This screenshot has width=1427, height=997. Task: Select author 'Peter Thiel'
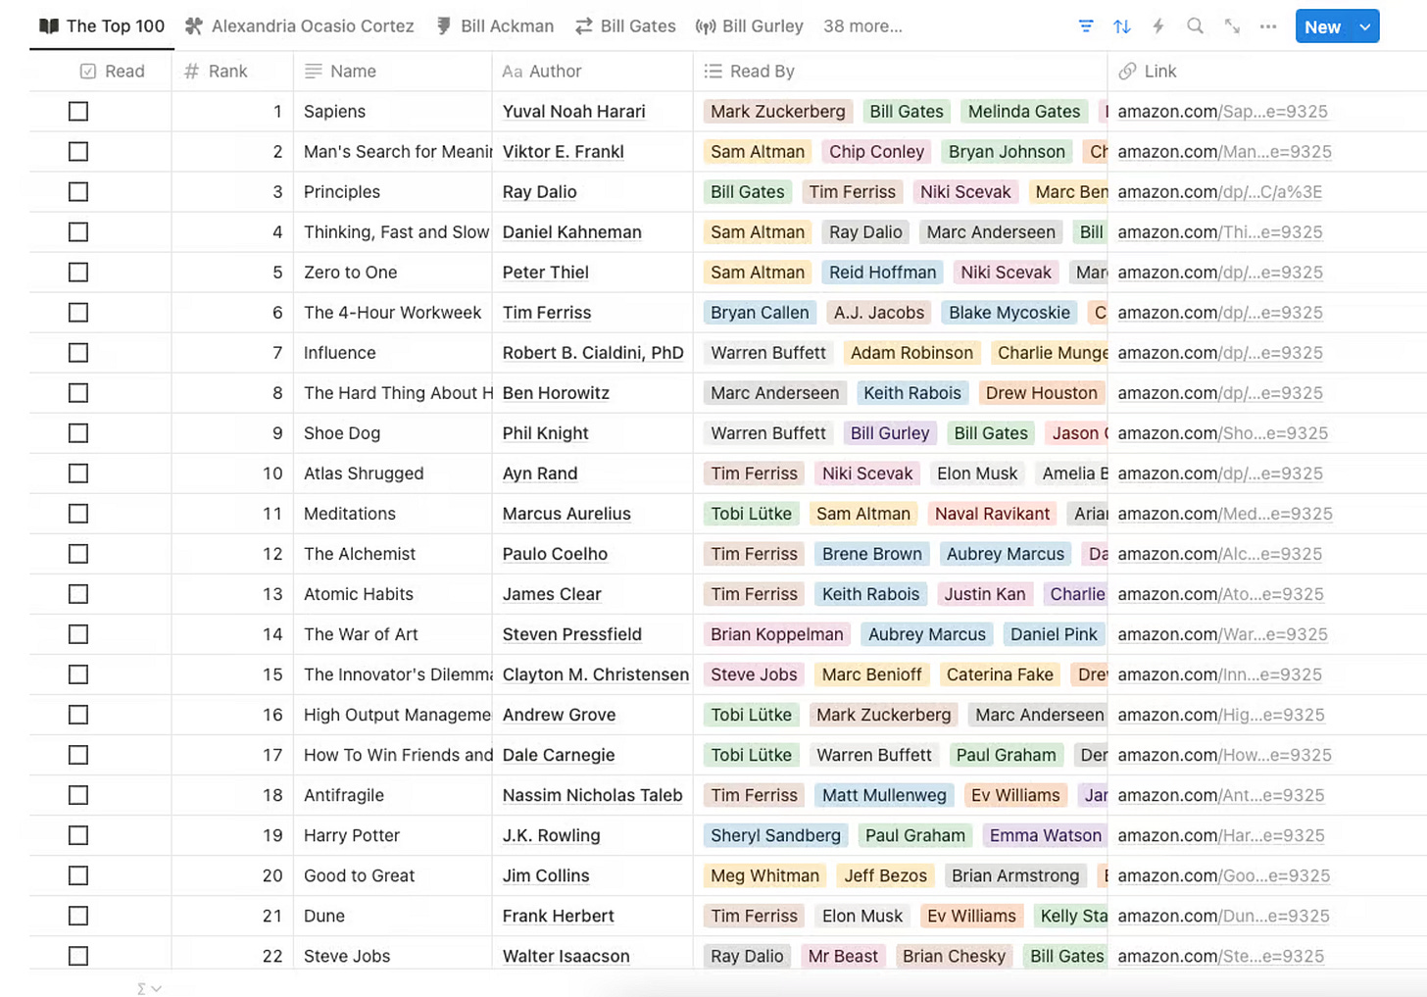[x=547, y=273]
